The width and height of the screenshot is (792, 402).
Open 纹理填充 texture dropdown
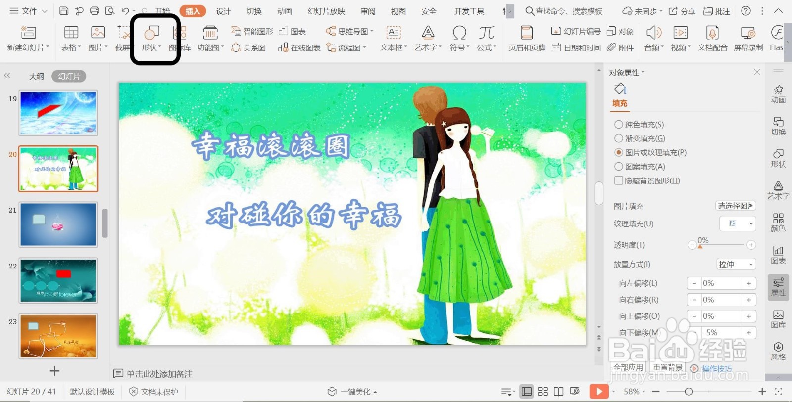point(738,223)
